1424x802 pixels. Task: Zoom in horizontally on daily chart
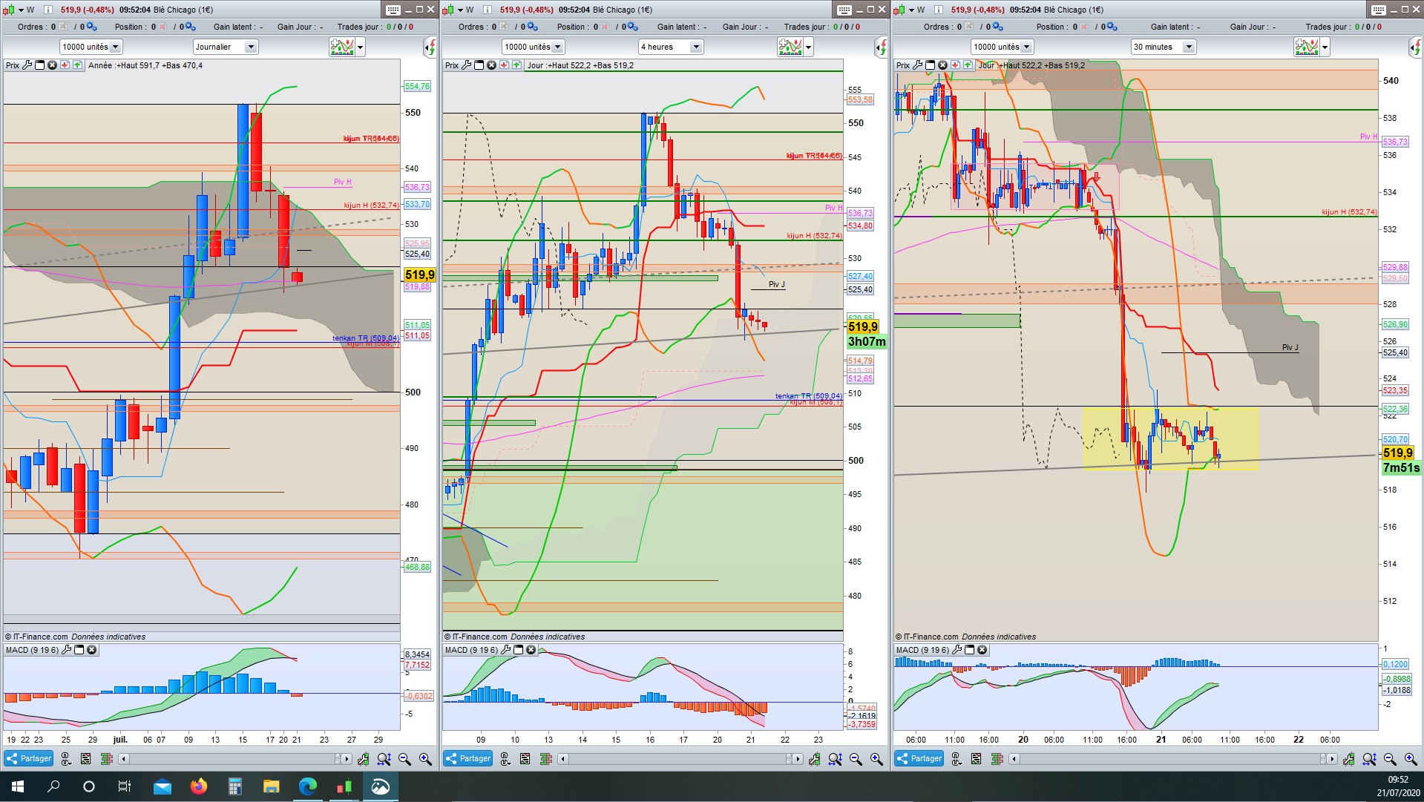(425, 759)
